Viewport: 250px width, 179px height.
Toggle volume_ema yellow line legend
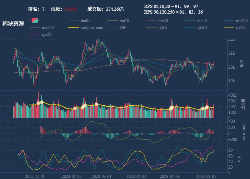(91, 28)
